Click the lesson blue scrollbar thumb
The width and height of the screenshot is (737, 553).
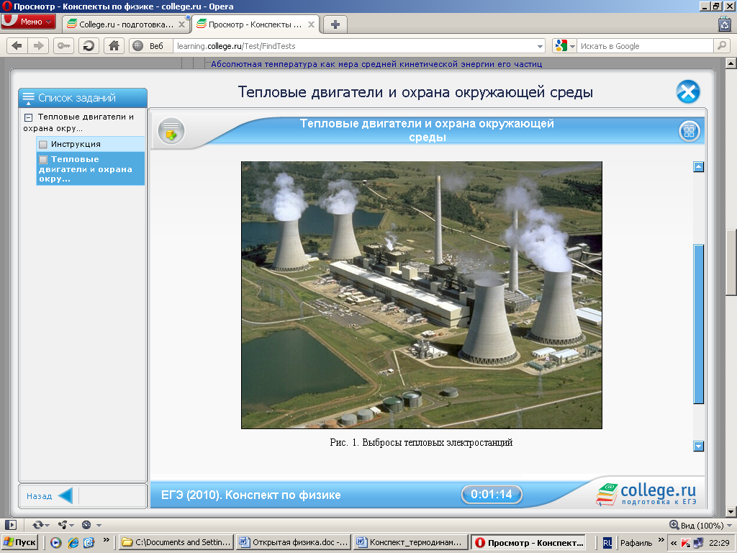pos(698,323)
